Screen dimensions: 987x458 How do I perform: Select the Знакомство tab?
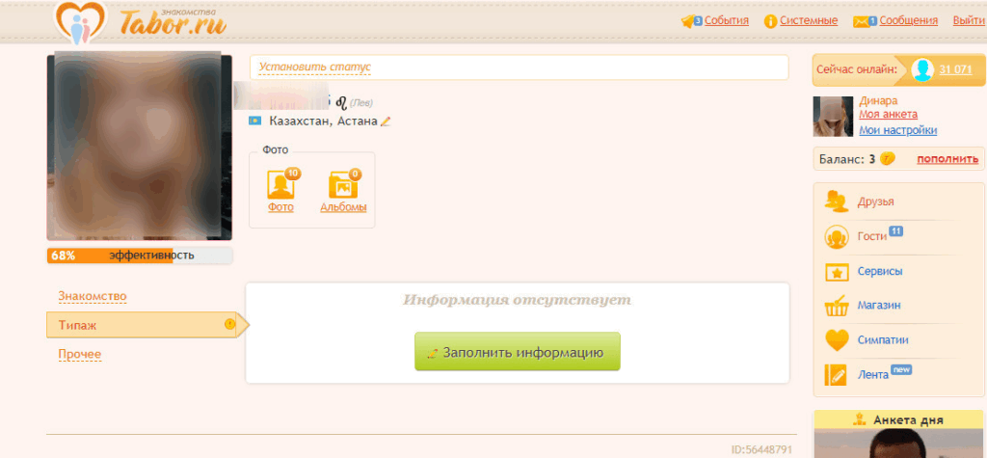[93, 296]
